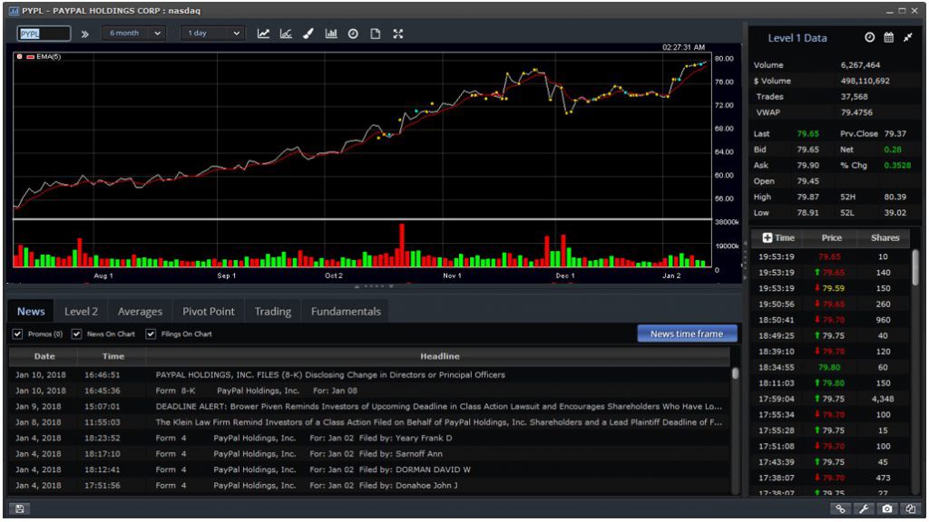Viewport: 929px width, 522px height.
Task: Click the link chain icon at bottom right
Action: coord(840,508)
